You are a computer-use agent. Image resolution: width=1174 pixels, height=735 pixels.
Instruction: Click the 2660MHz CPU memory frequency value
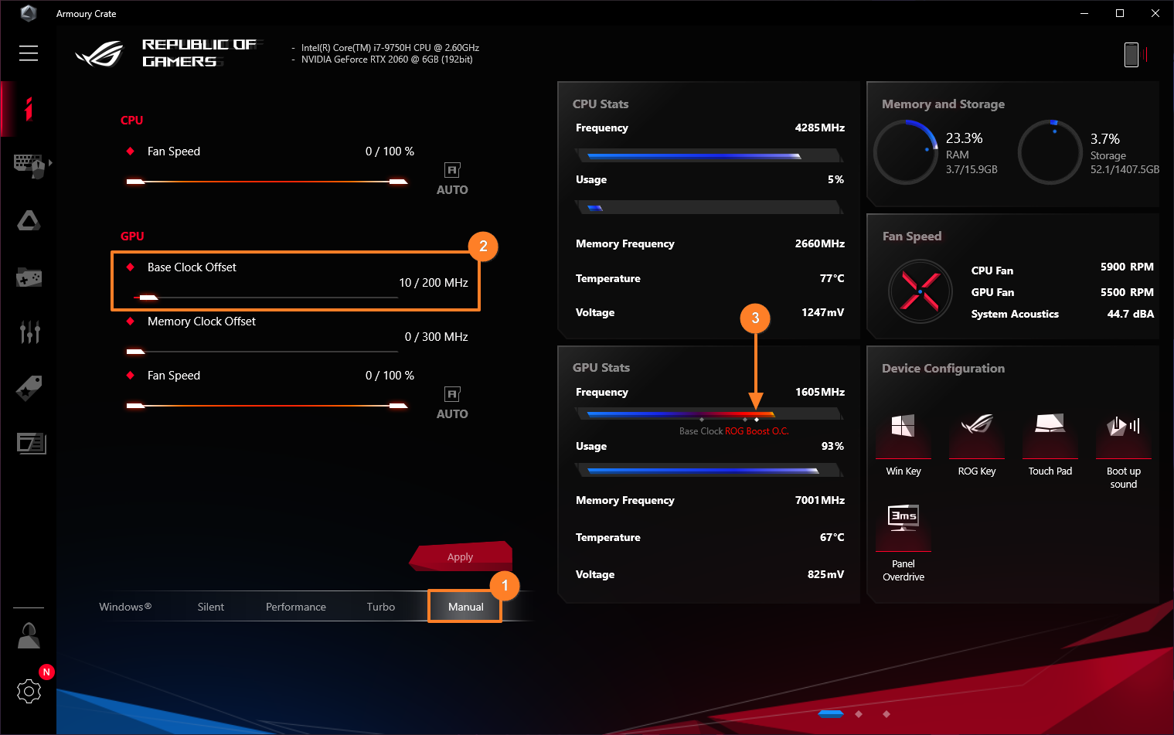coord(819,243)
